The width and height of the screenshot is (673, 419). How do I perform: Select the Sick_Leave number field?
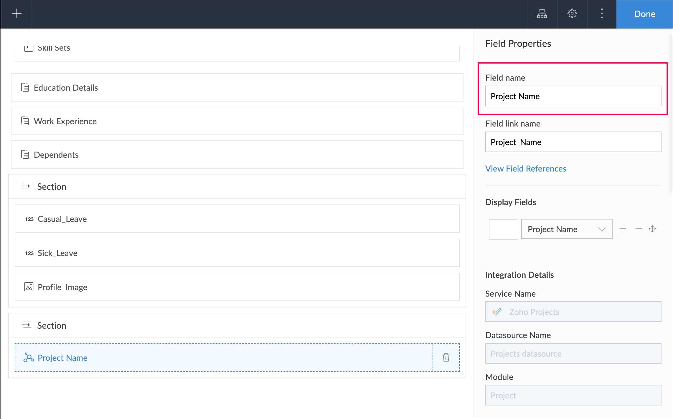click(237, 253)
